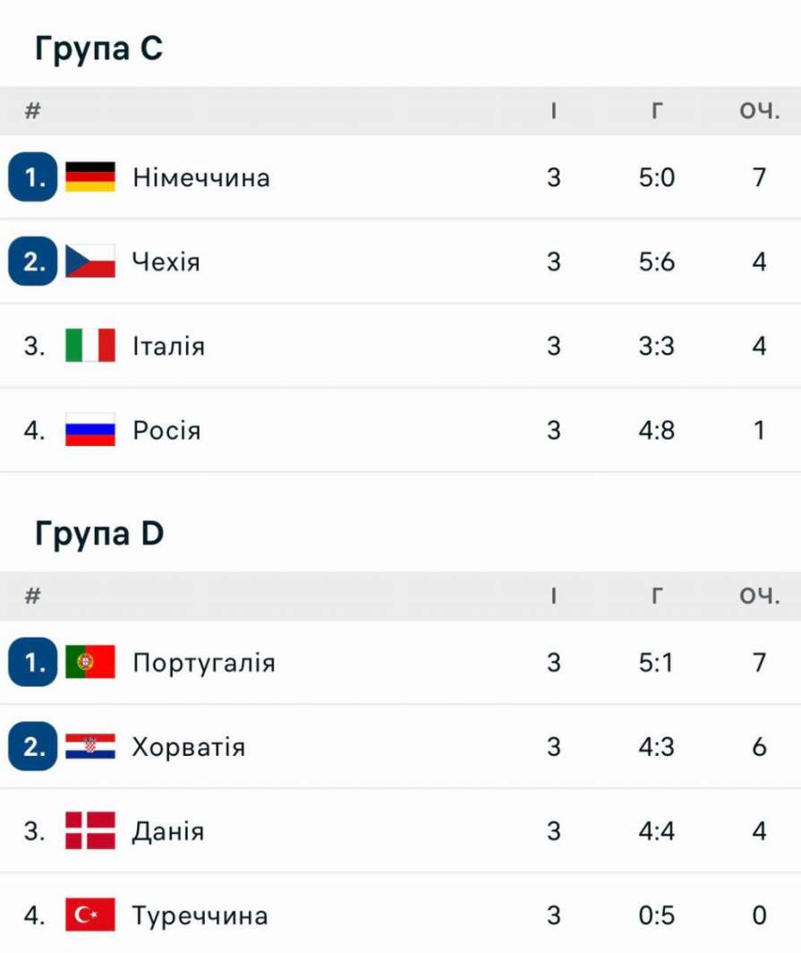Click the Turkey flag icon
801x953 pixels.
[x=89, y=914]
